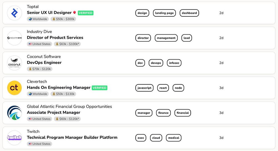The image size is (278, 151).
Task: Click the 3d posted time on Twitch row
Action: pyautogui.click(x=221, y=138)
